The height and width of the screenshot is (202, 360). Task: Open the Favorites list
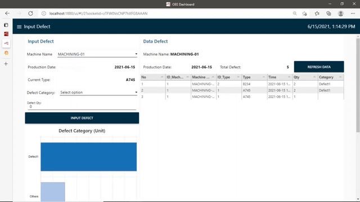(x=317, y=13)
